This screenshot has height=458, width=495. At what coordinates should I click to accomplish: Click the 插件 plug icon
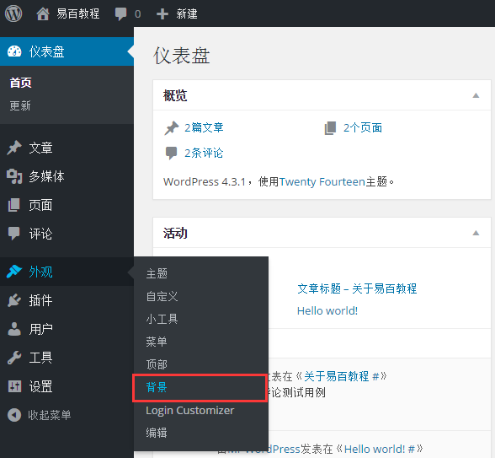[14, 300]
